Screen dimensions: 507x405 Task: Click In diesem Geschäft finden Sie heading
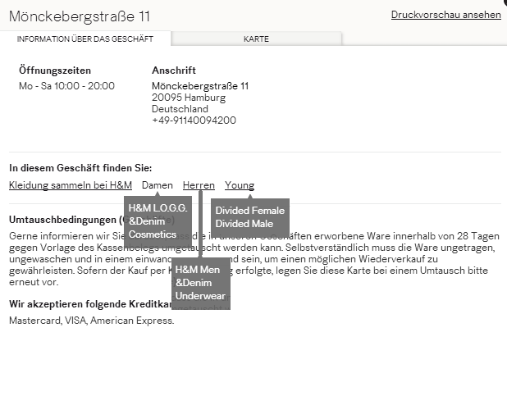click(80, 168)
